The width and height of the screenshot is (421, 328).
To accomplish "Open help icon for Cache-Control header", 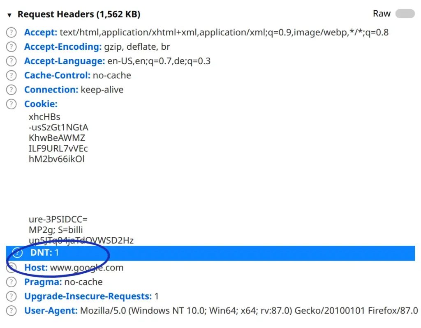I will [11, 76].
